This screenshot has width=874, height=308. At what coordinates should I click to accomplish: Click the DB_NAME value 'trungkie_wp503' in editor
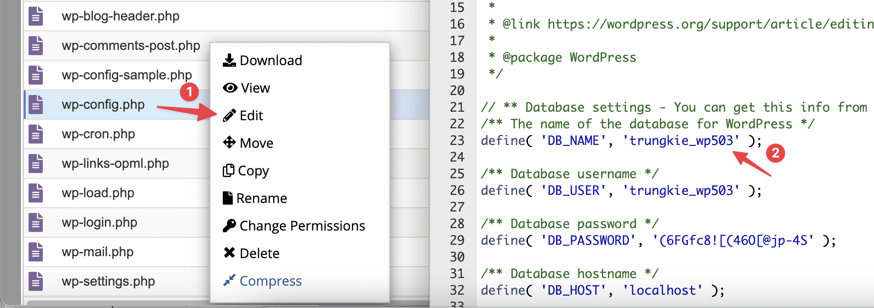coord(681,141)
